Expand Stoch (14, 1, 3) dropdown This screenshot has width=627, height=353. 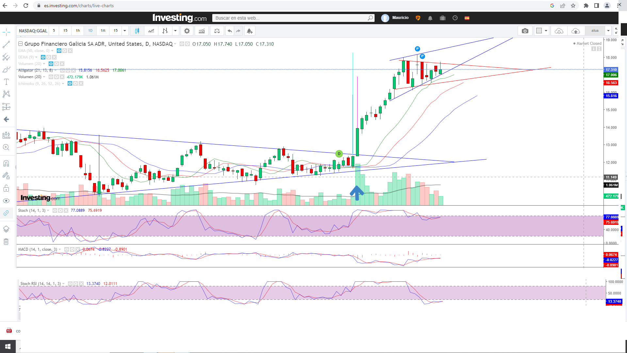coord(48,210)
